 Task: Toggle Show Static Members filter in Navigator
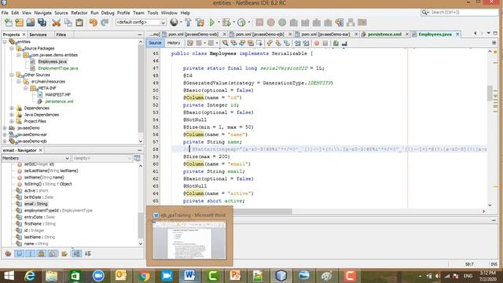tap(31, 254)
